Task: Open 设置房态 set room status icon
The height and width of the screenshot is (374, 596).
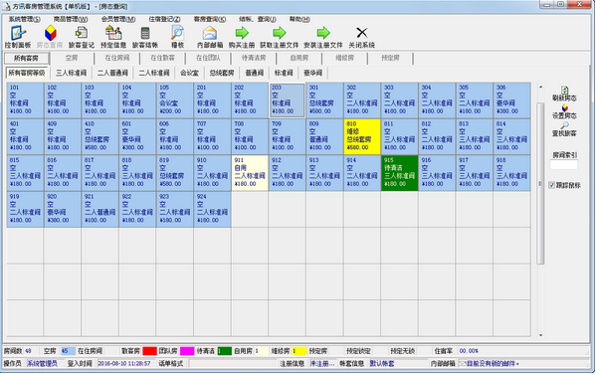Action: coord(564,108)
